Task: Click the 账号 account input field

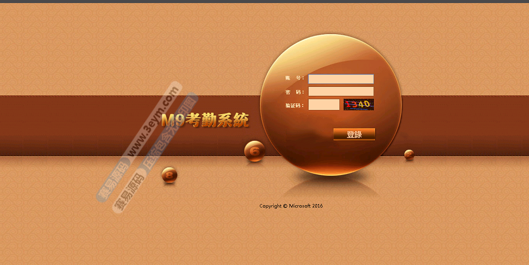Action: pyautogui.click(x=341, y=79)
